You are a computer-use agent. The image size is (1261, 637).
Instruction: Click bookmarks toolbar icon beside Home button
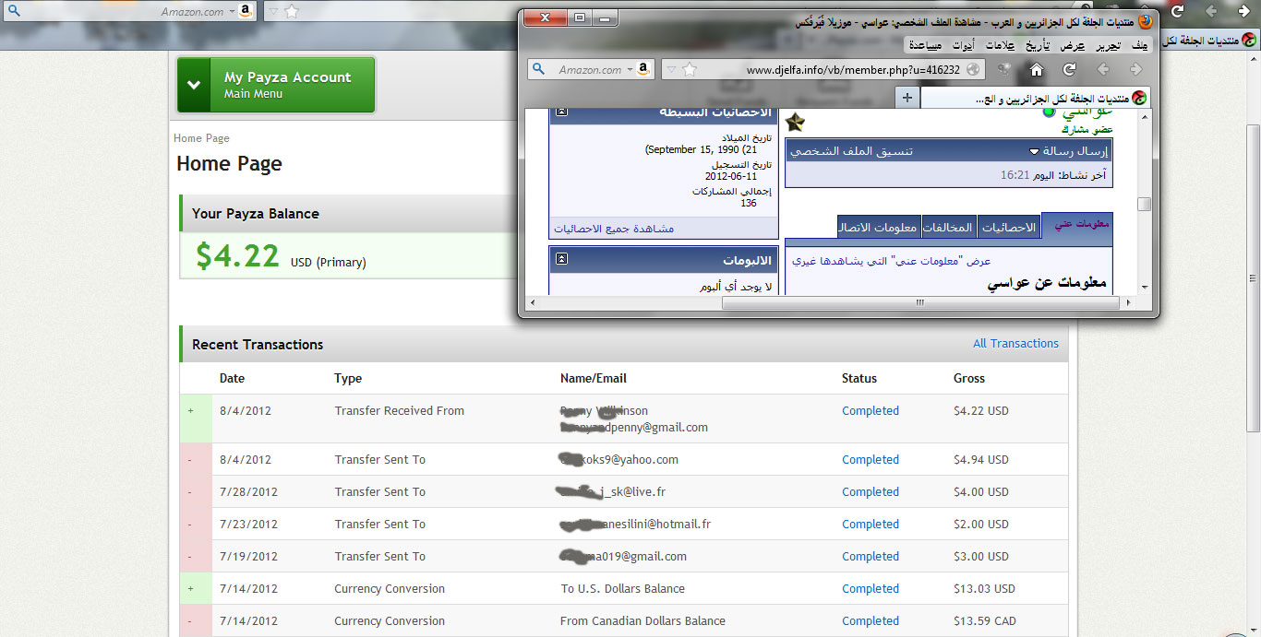coord(1004,69)
